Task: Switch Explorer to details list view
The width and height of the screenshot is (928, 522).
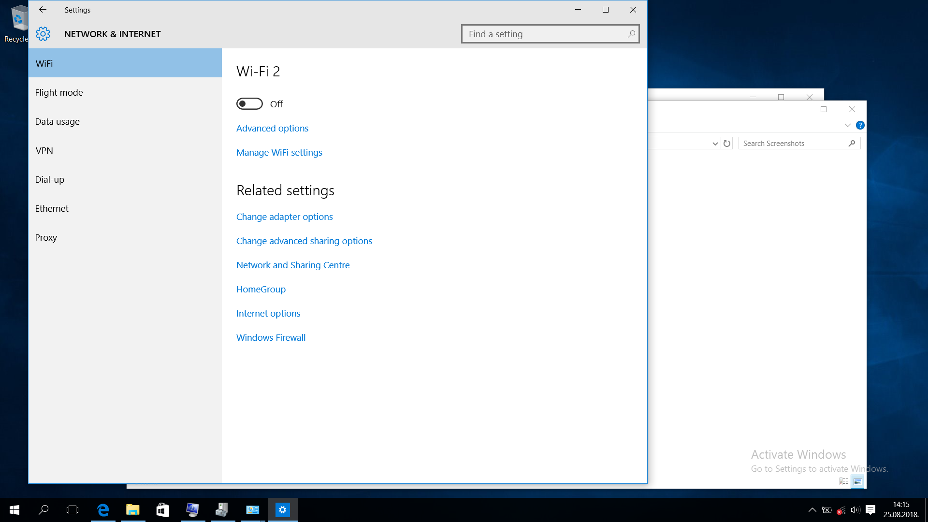Action: tap(844, 481)
